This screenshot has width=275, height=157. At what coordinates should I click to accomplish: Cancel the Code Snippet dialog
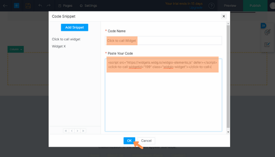(146, 140)
